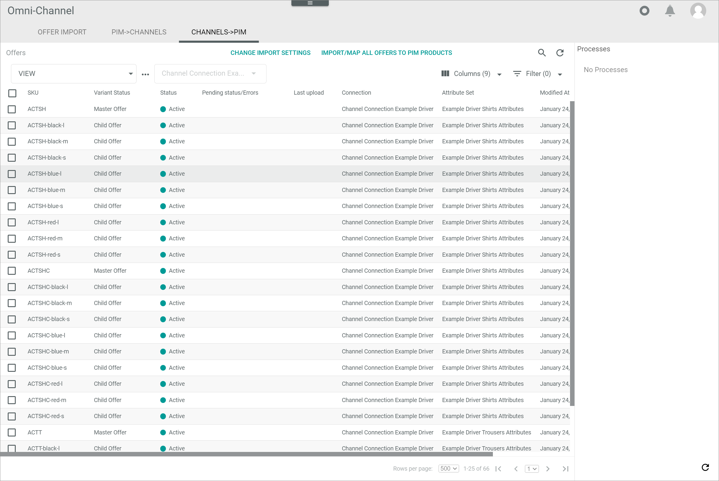Image resolution: width=719 pixels, height=481 pixels.
Task: Click the Status column header
Action: click(168, 93)
